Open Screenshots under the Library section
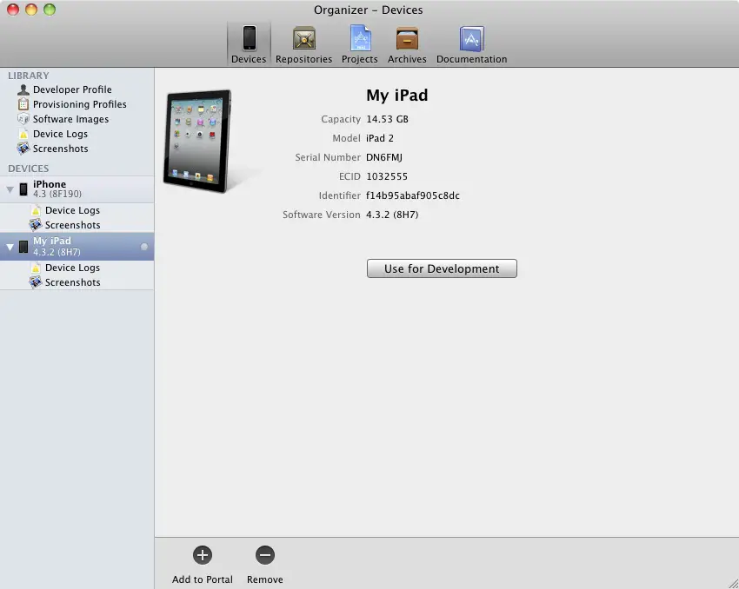Image resolution: width=739 pixels, height=589 pixels. [x=64, y=149]
